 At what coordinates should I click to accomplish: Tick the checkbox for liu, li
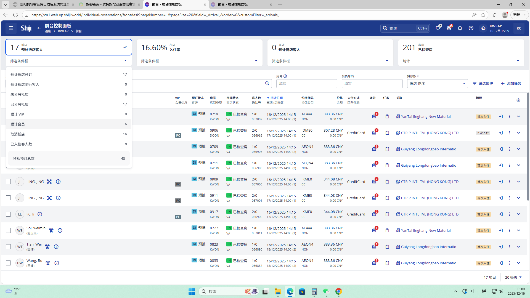pos(8,214)
